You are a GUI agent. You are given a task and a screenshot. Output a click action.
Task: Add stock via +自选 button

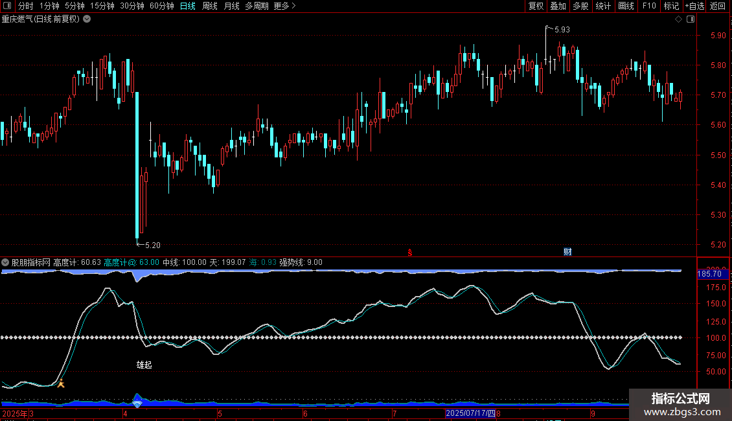tap(694, 6)
